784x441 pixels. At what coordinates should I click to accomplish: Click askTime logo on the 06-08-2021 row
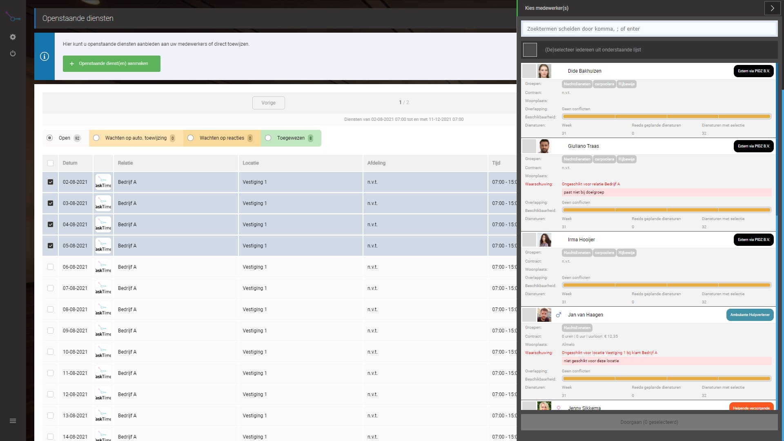tap(103, 267)
